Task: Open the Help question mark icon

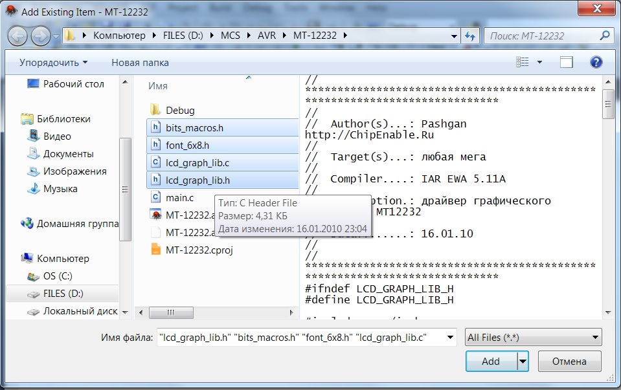Action: 596,62
